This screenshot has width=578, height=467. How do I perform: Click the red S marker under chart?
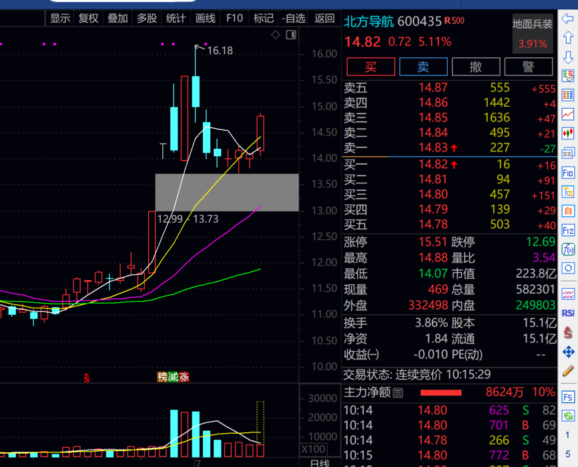pos(87,378)
